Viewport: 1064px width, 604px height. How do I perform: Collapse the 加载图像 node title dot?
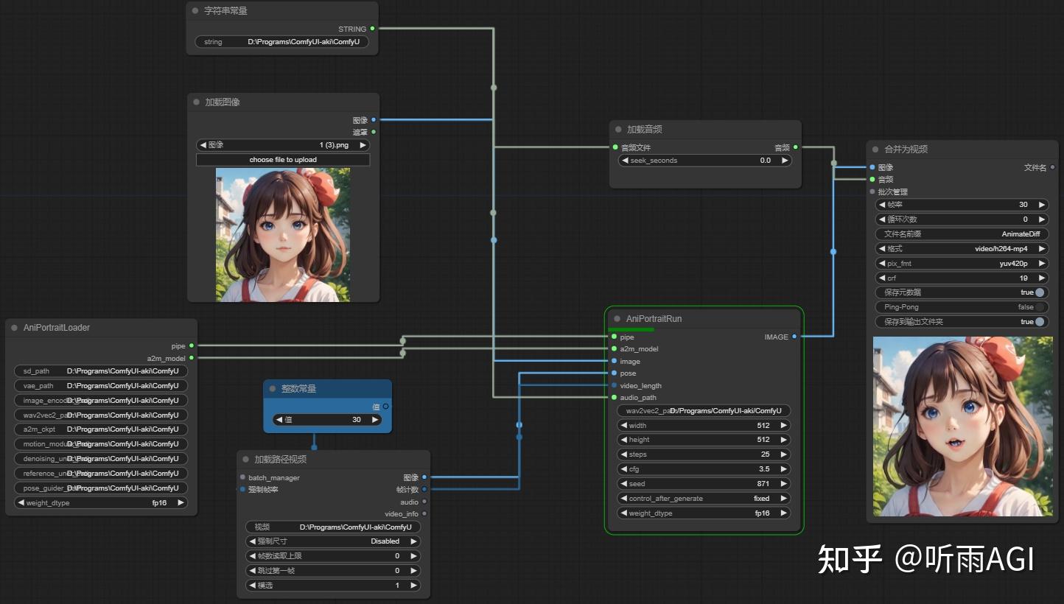pyautogui.click(x=195, y=102)
